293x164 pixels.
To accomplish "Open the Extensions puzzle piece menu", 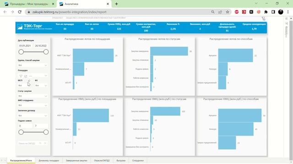I will 266,12.
